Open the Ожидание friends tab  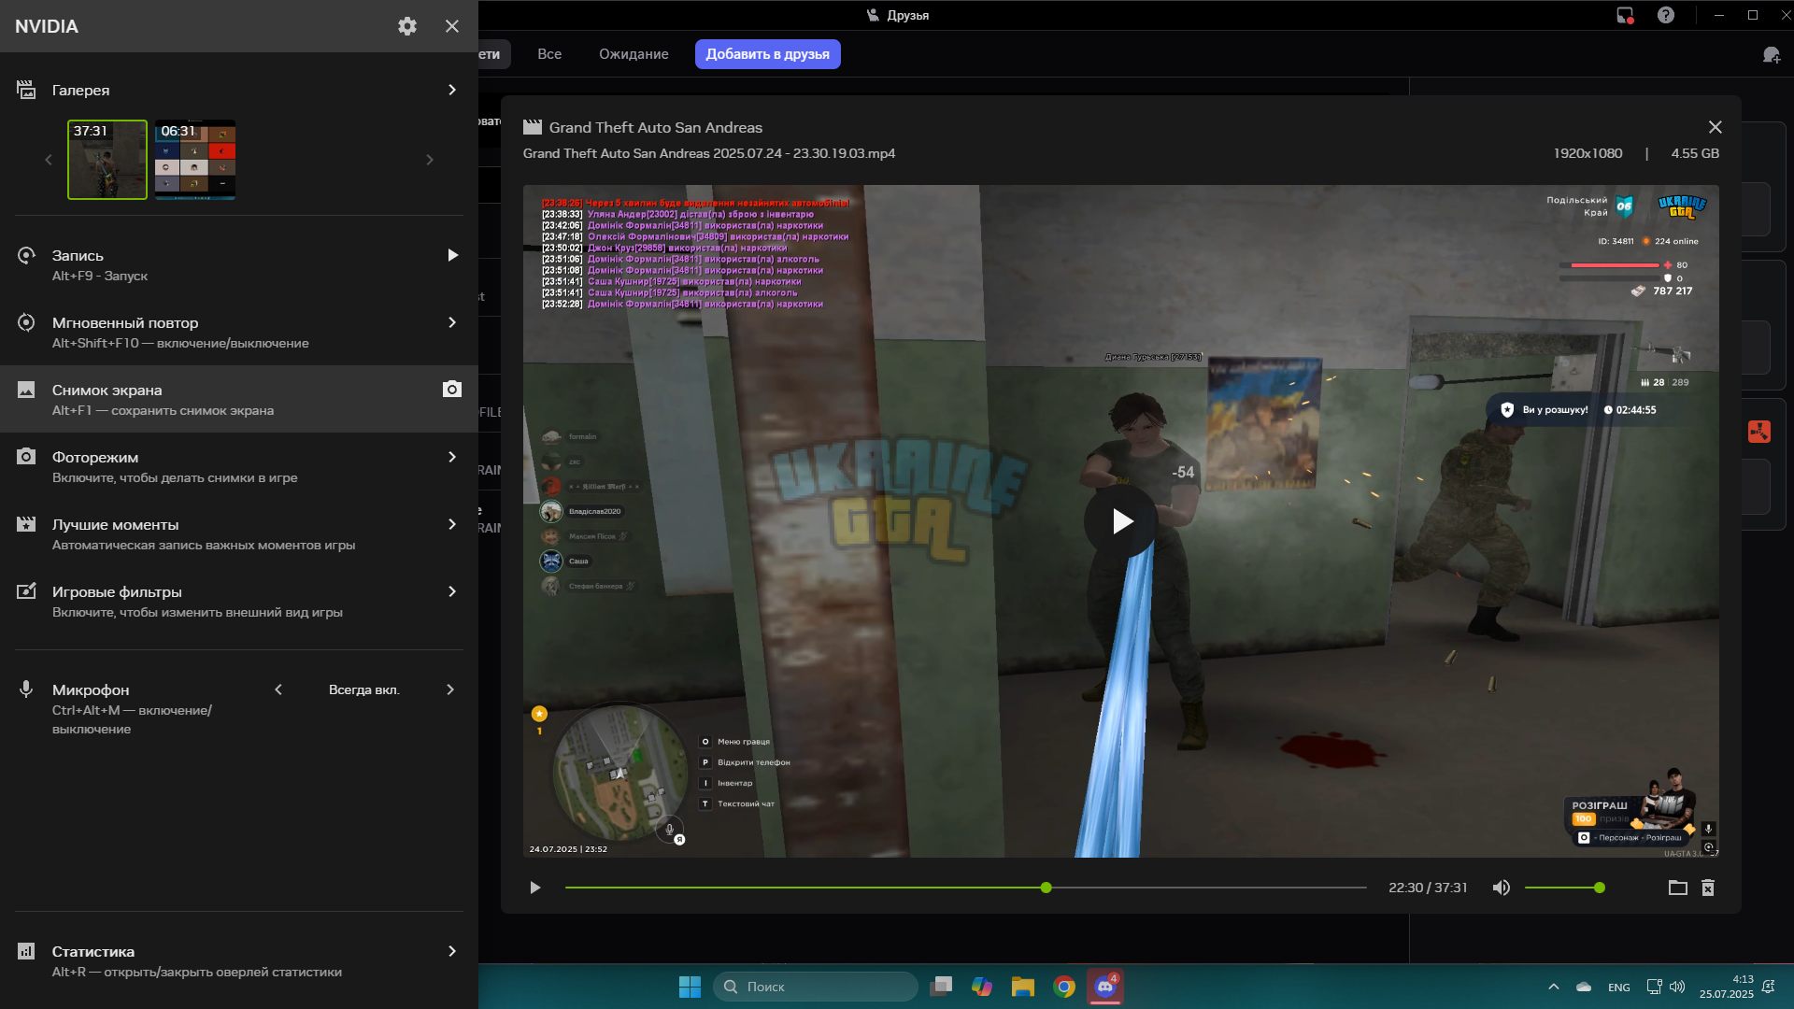[634, 54]
